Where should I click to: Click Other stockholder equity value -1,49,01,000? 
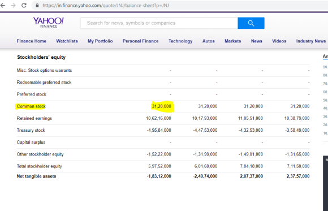pos(251,154)
